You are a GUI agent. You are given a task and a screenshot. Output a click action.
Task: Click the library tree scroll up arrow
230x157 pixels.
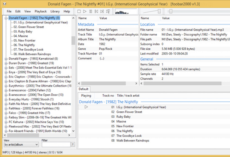tap(73, 18)
